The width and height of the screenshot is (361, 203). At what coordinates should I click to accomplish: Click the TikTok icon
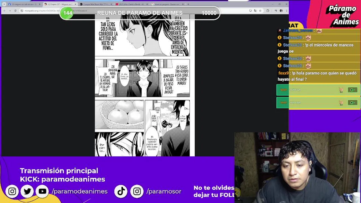[121, 191]
